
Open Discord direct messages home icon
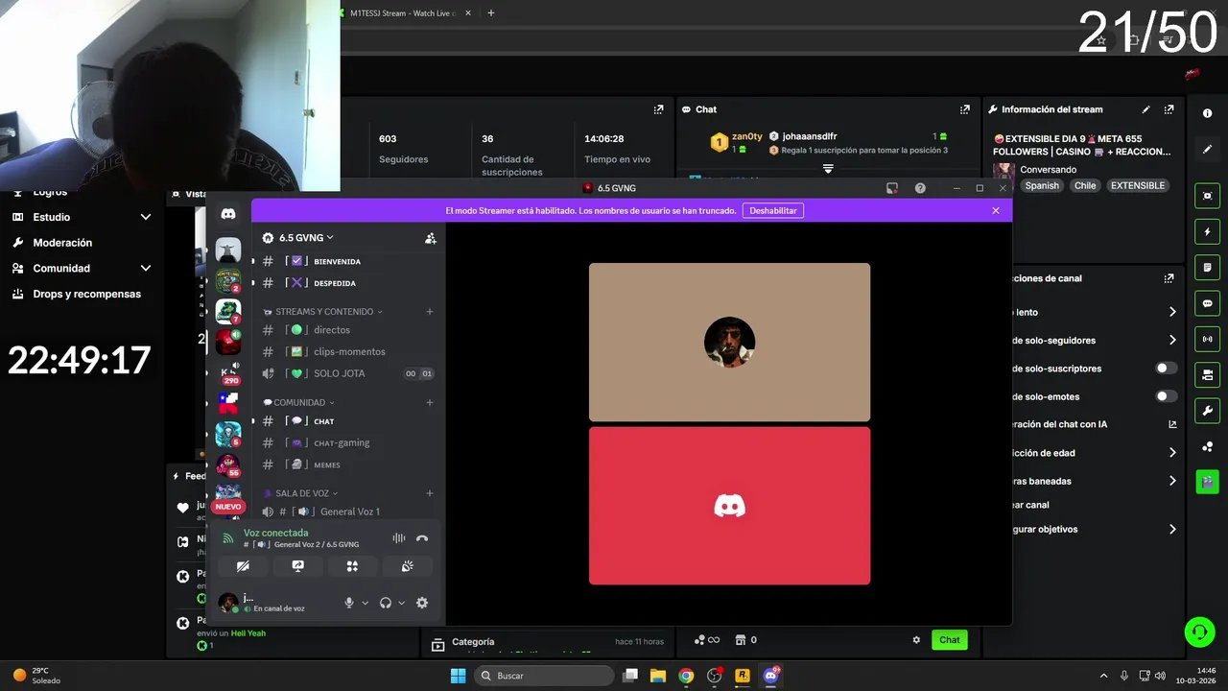point(228,214)
